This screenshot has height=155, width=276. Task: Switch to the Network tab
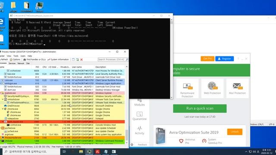pos(21,63)
